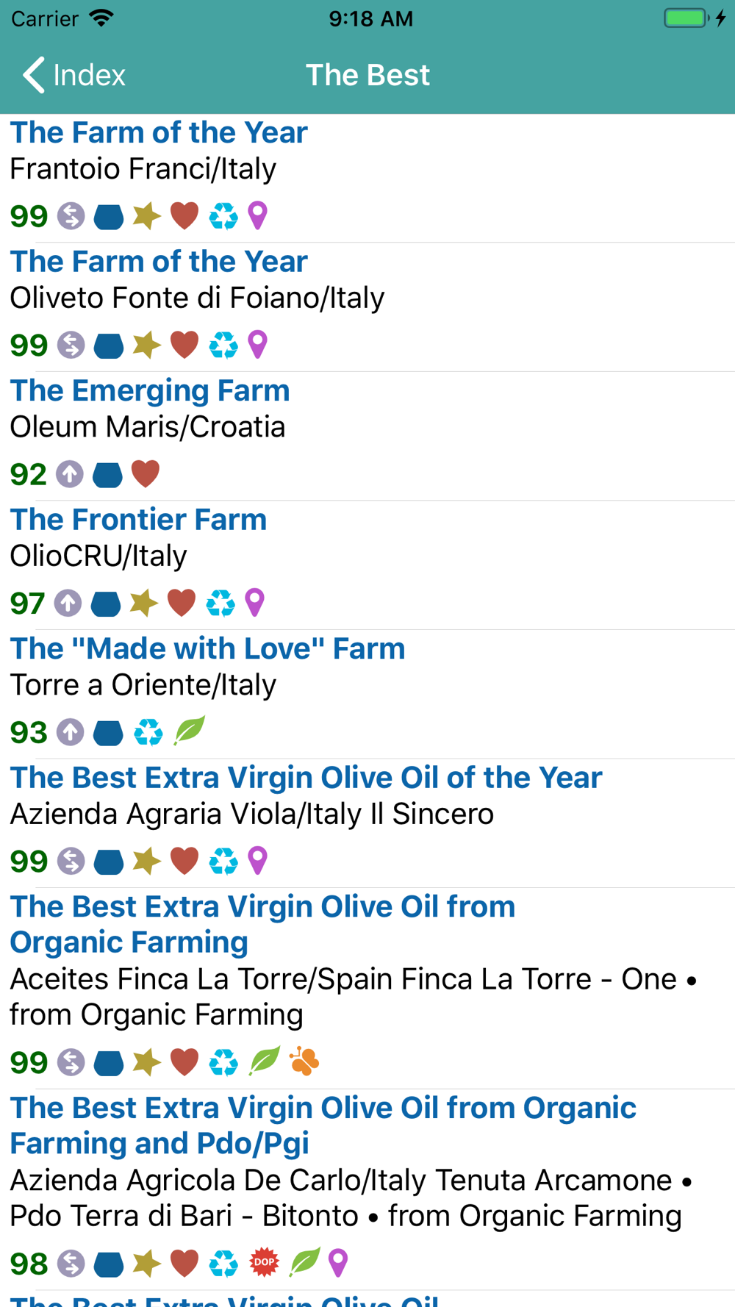Tap the blue recycle icon for Oliveto Fonte di Foiano
This screenshot has height=1307, width=735.
223,345
